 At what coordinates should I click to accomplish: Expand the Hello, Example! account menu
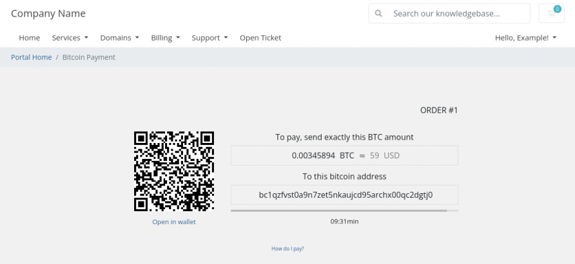pyautogui.click(x=526, y=38)
